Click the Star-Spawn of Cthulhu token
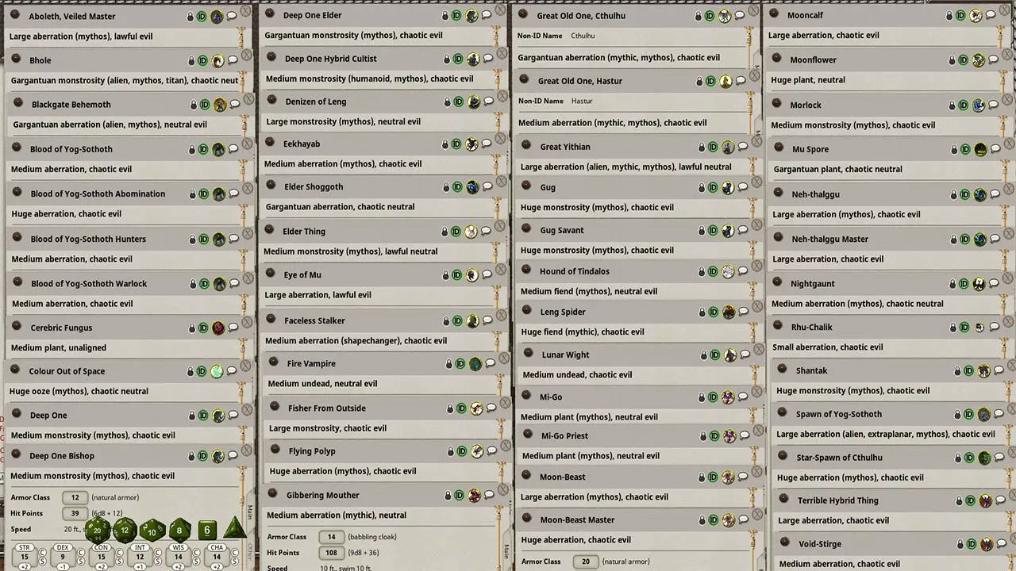Screen dimensions: 1016x571 coord(985,458)
